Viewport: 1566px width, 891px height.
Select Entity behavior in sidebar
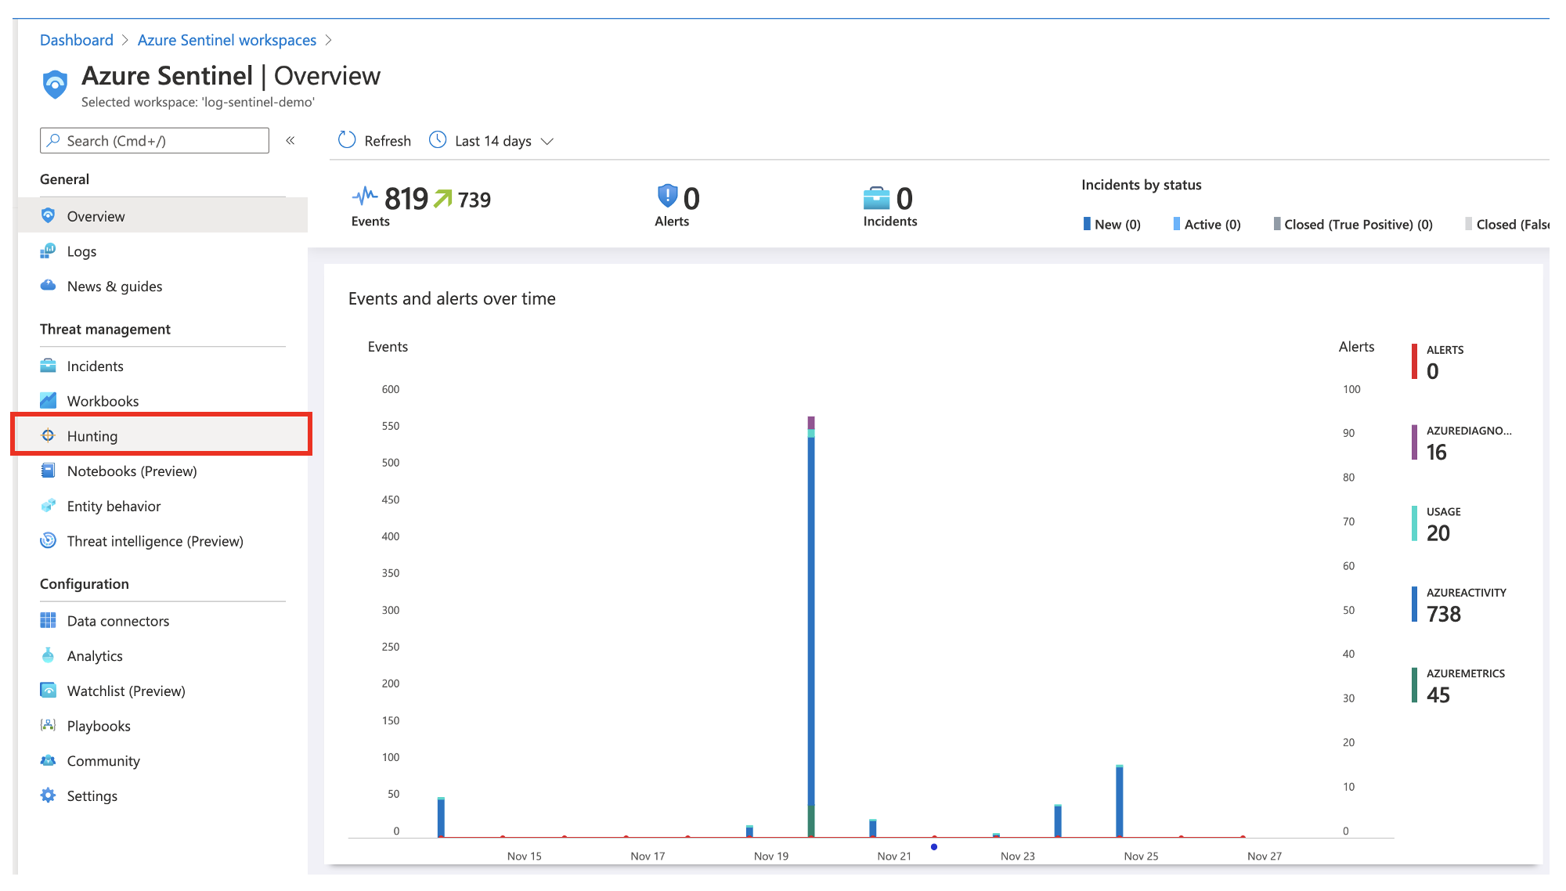coord(114,506)
